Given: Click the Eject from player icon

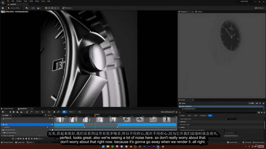Looking at the screenshot, I should (55, 8).
